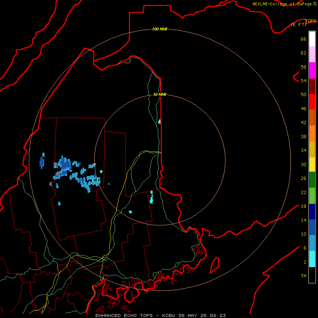Click the "46" legend value
The height and width of the screenshot is (318, 318).
pos(304,109)
